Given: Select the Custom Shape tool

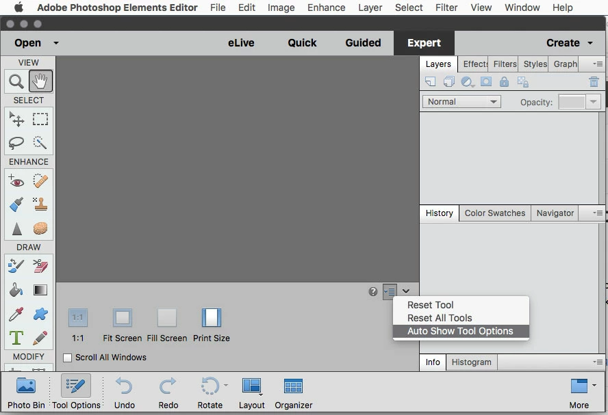Looking at the screenshot, I should (x=40, y=314).
